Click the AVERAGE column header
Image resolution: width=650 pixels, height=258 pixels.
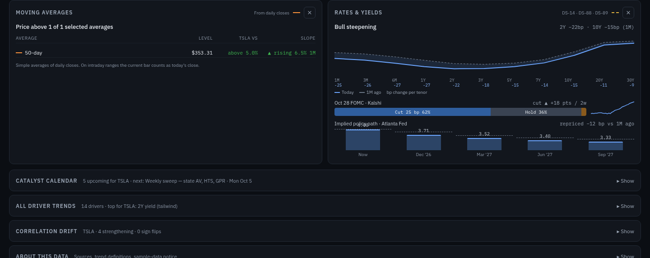click(x=27, y=38)
